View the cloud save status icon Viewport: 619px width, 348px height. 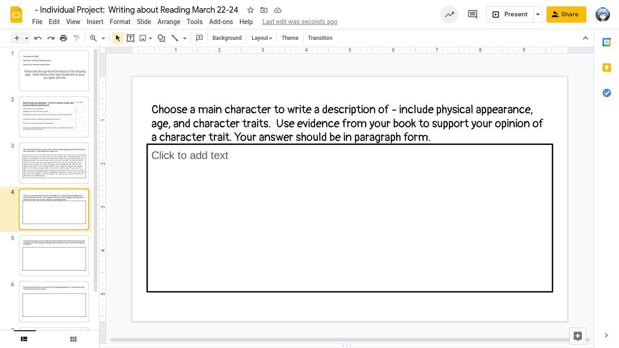coord(278,10)
